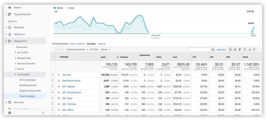
Task: Switch to the Term cloud view icon
Action: coord(249,49)
